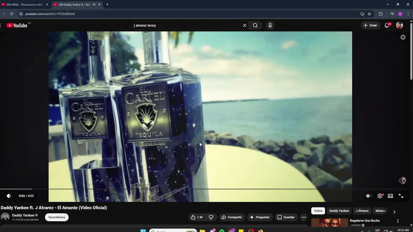Enter fullscreen mode in the player
The image size is (413, 232).
pyautogui.click(x=401, y=196)
